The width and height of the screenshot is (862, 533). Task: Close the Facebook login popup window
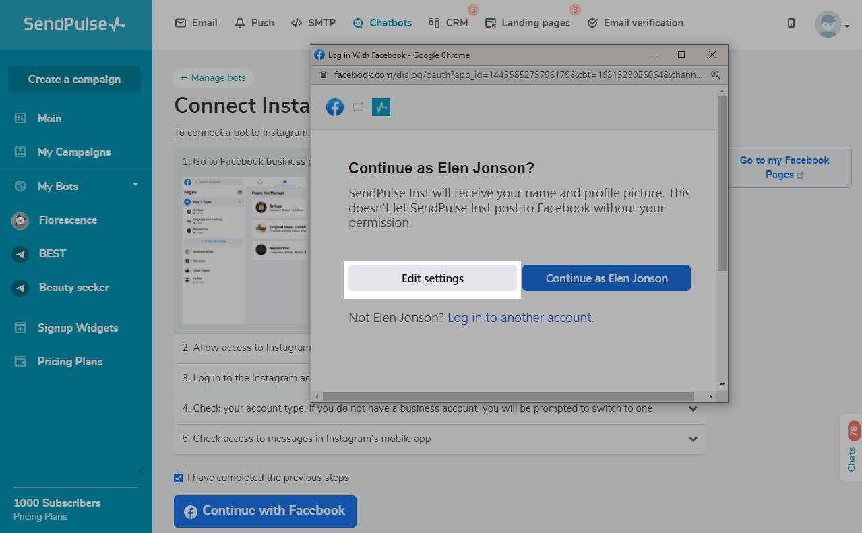(712, 55)
